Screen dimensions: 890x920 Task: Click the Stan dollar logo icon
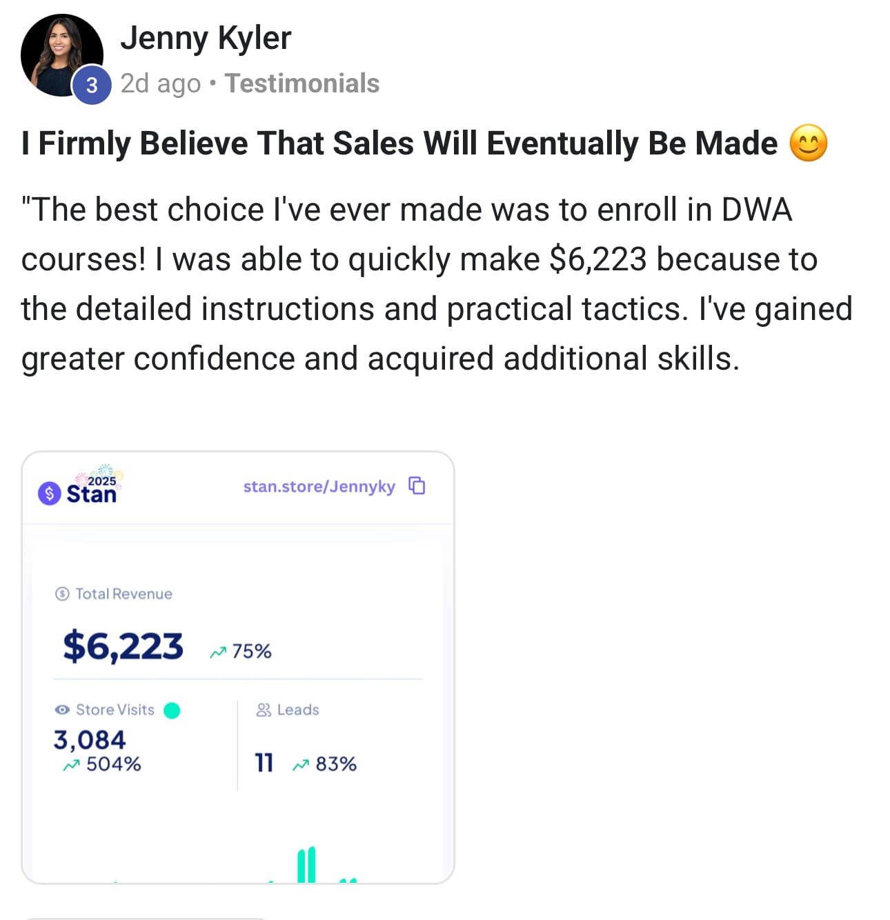(x=50, y=493)
